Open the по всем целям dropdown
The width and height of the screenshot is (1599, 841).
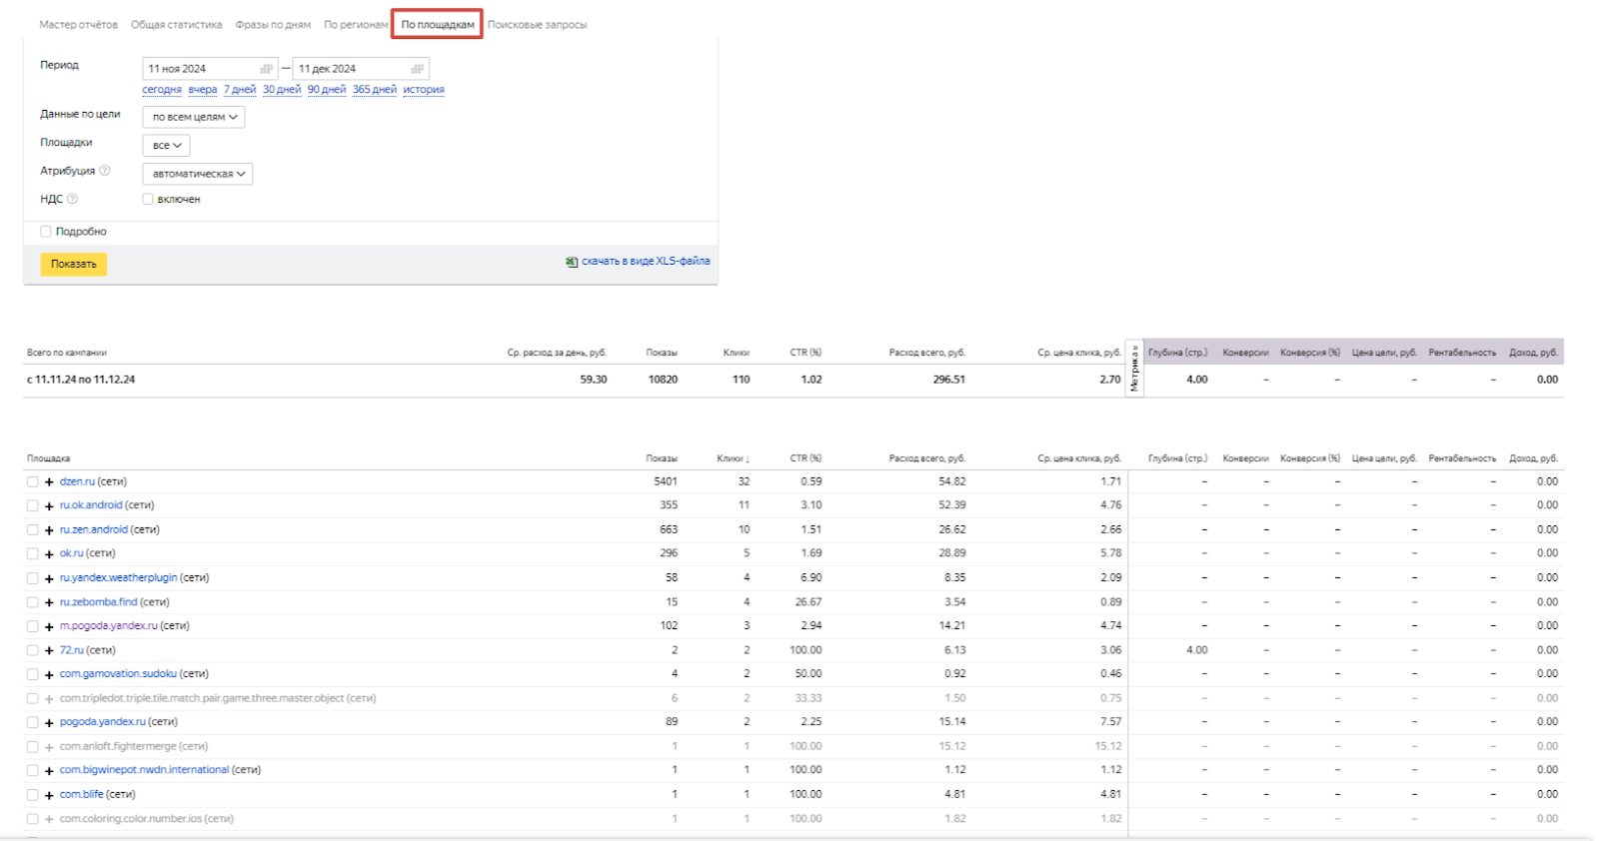(x=194, y=117)
